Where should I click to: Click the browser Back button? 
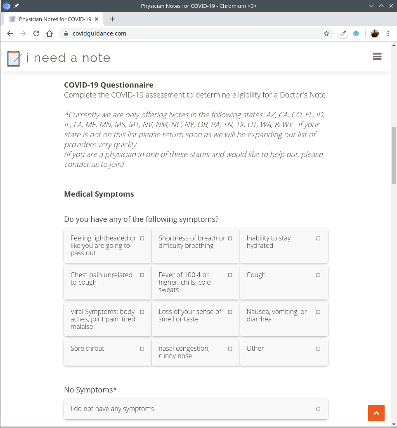[10, 33]
